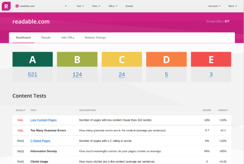This screenshot has height=164, width=244.
Task: Click the olive B grade tile
Action: (77, 59)
